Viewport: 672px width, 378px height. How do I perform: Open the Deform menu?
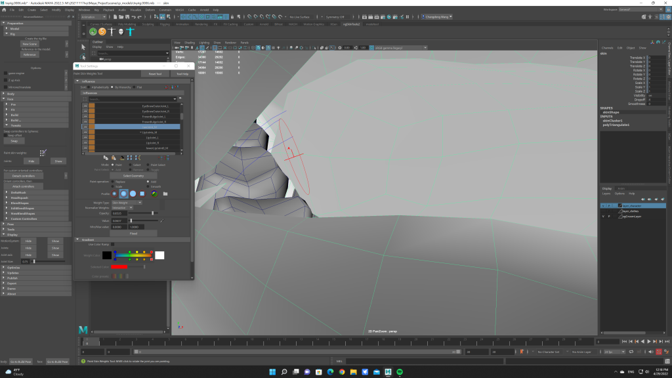pos(150,10)
